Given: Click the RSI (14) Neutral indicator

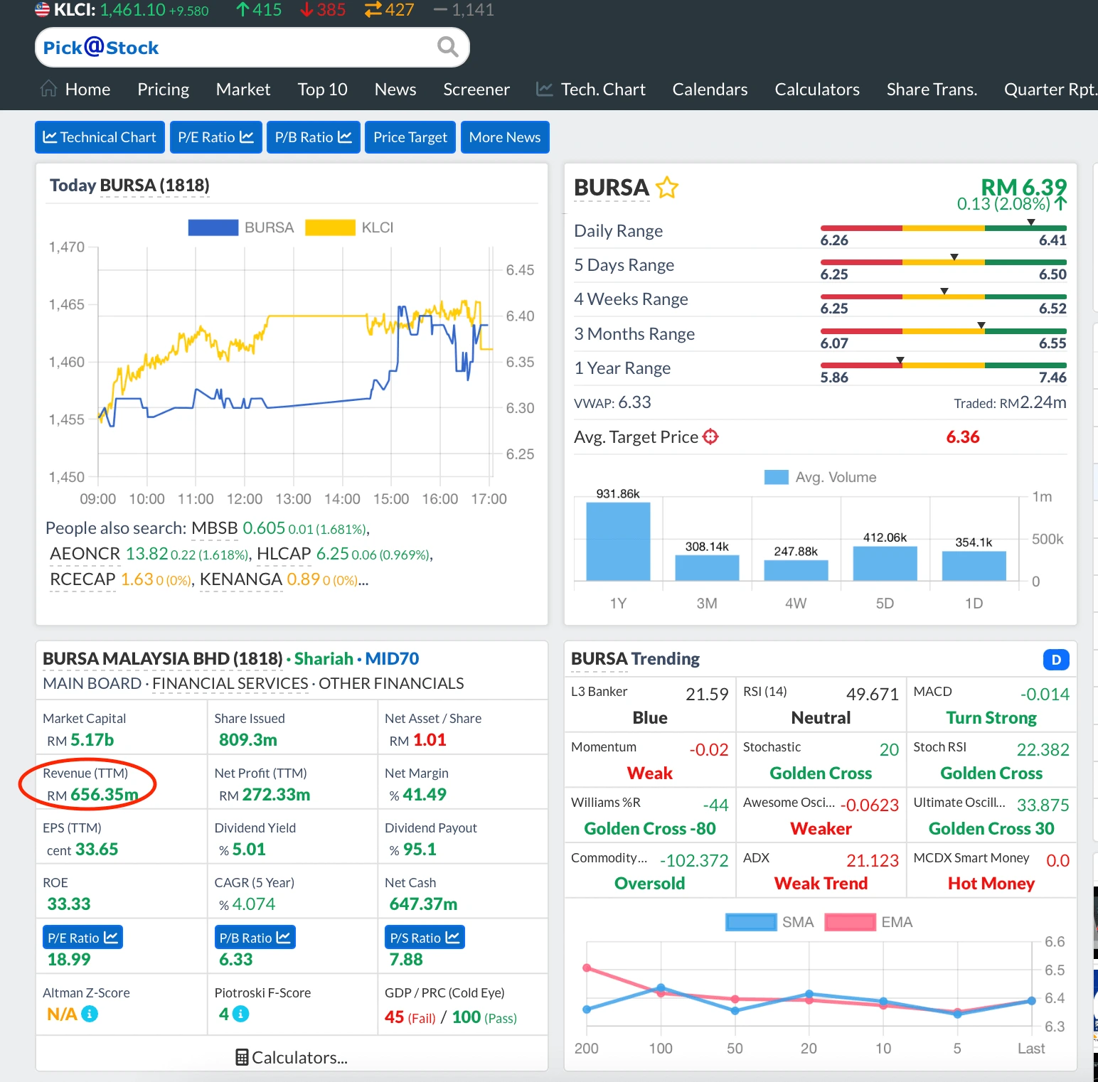Looking at the screenshot, I should [x=821, y=705].
